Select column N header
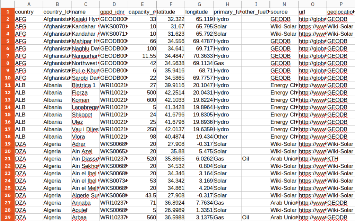Viewport: 355px width, 221px height. pyautogui.click(x=284, y=4)
